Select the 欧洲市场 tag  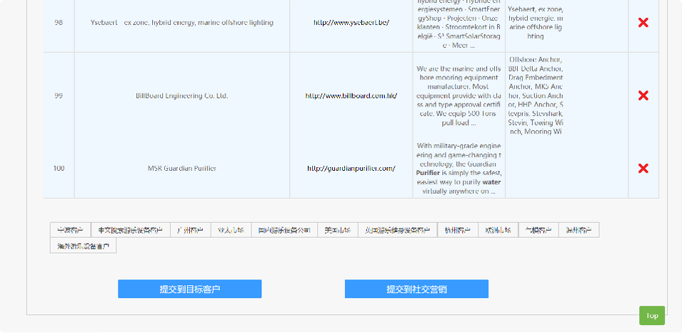[x=498, y=230]
